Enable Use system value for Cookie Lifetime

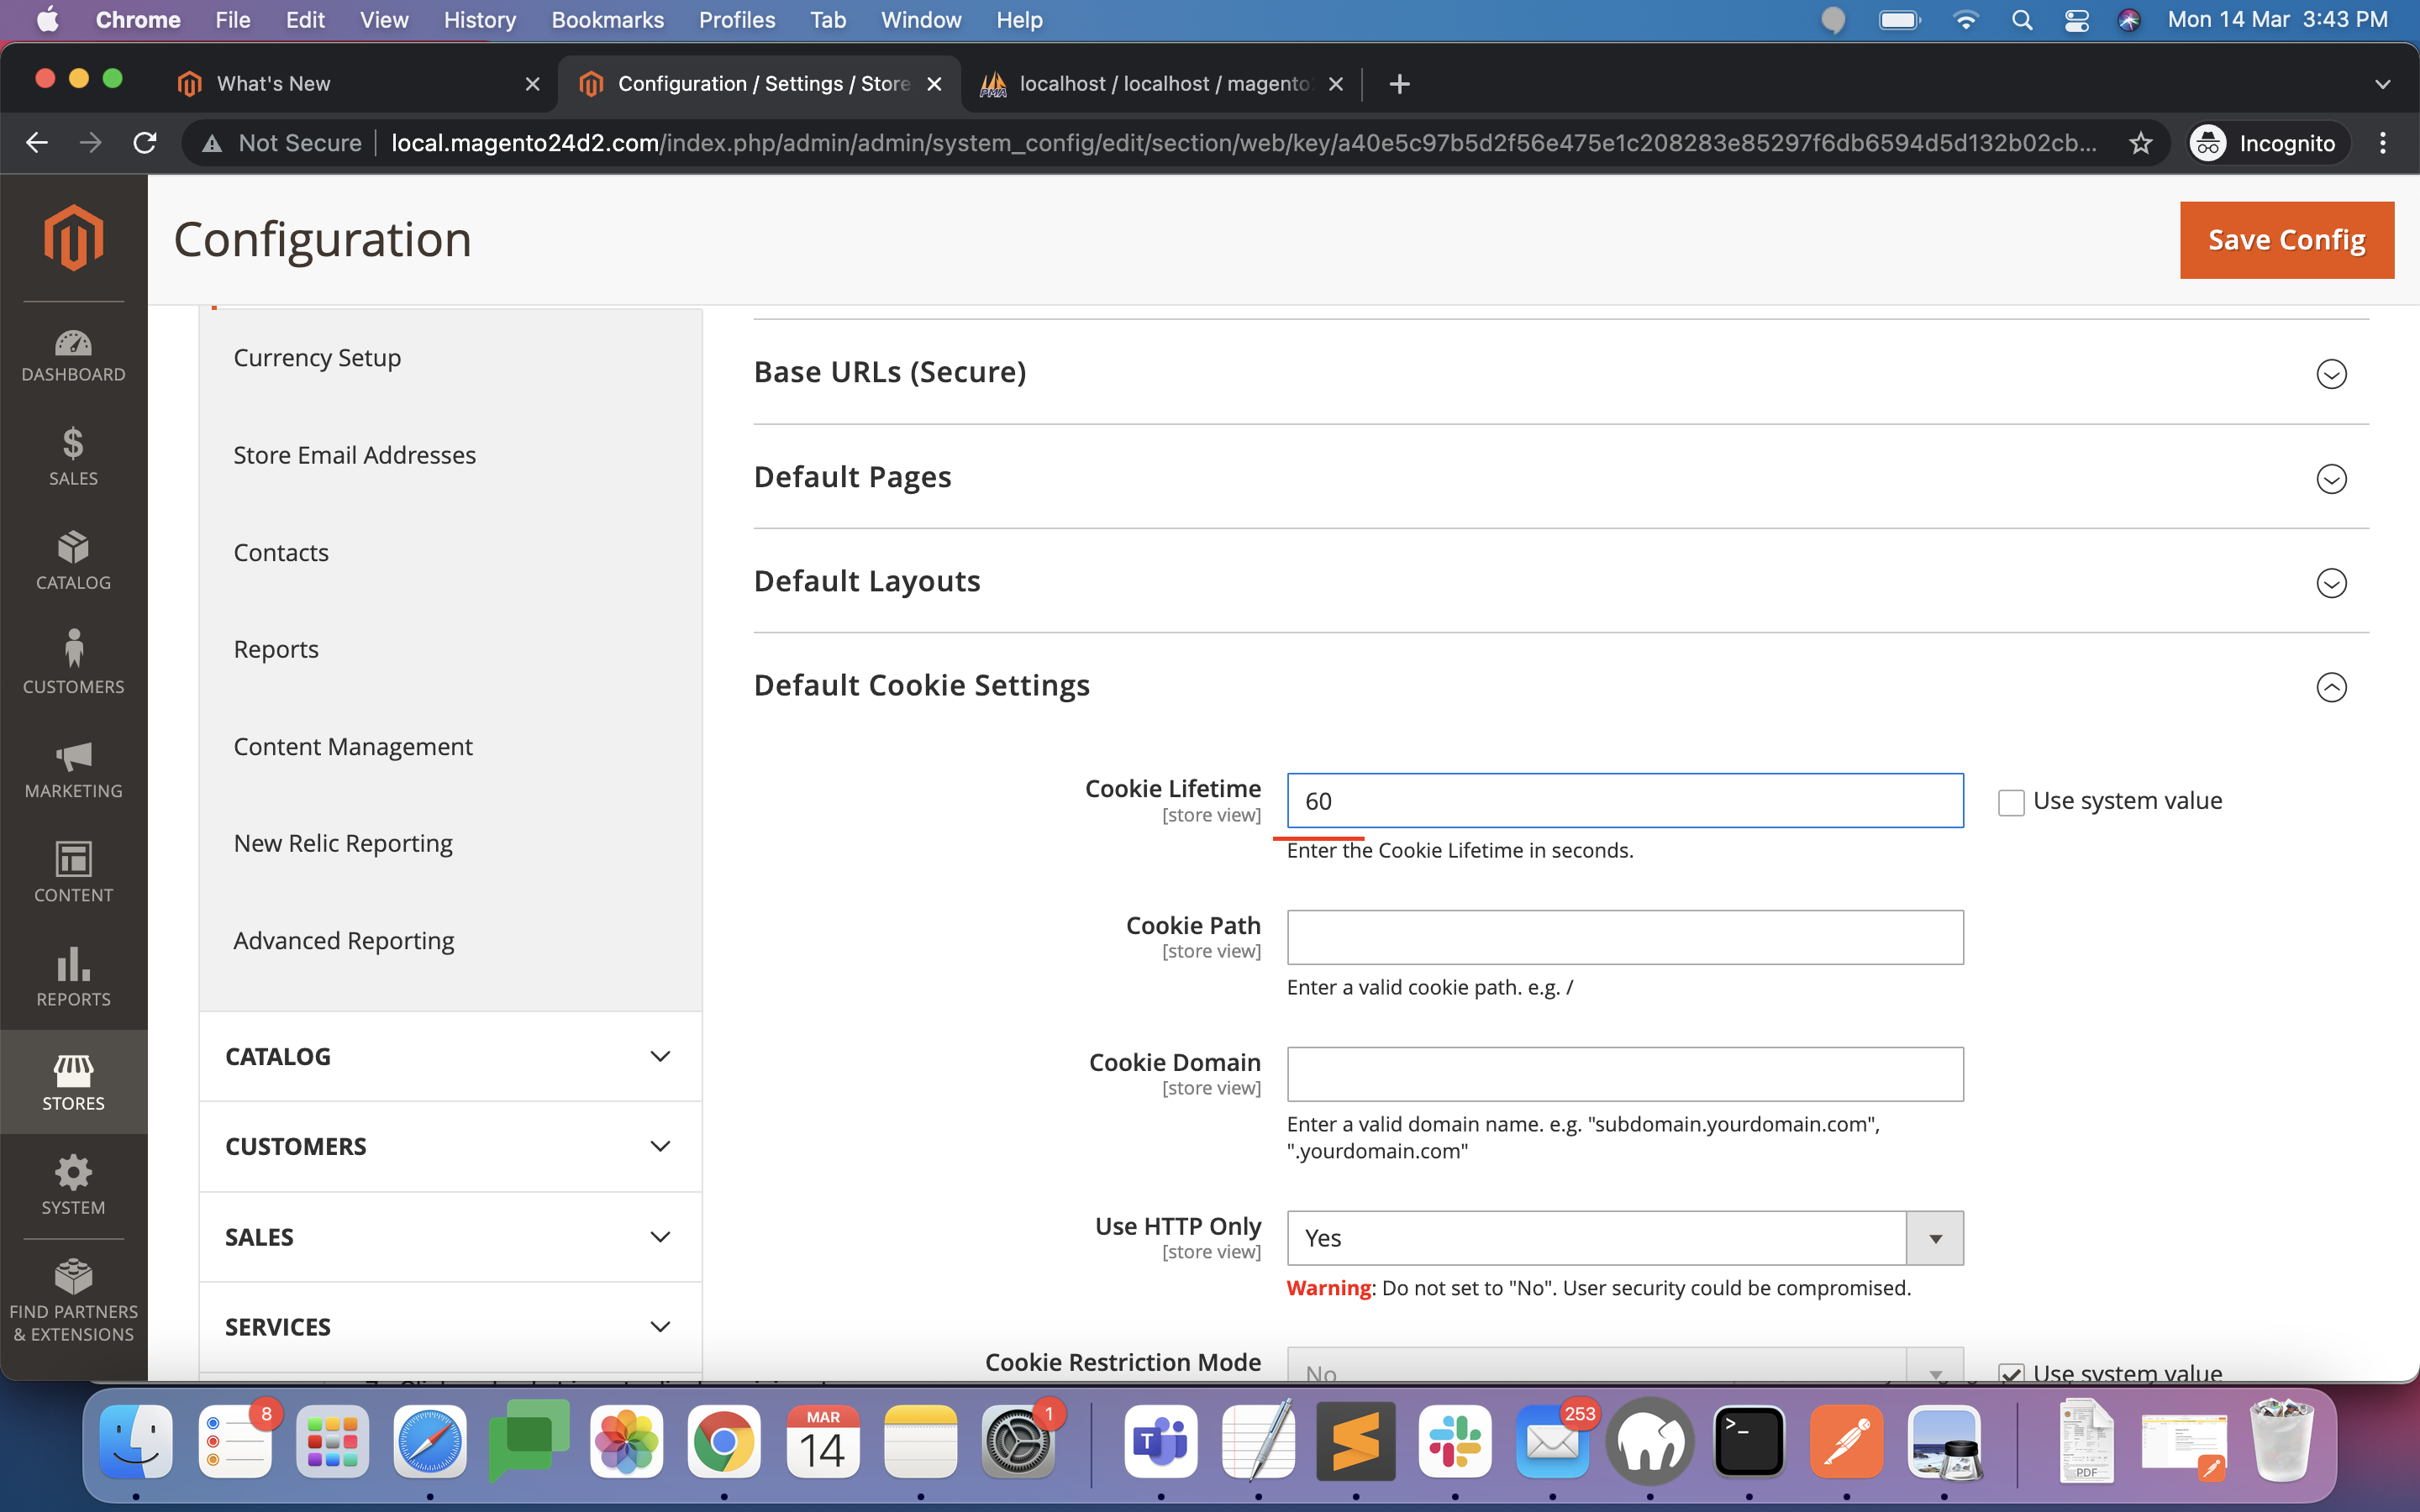[x=2011, y=801]
